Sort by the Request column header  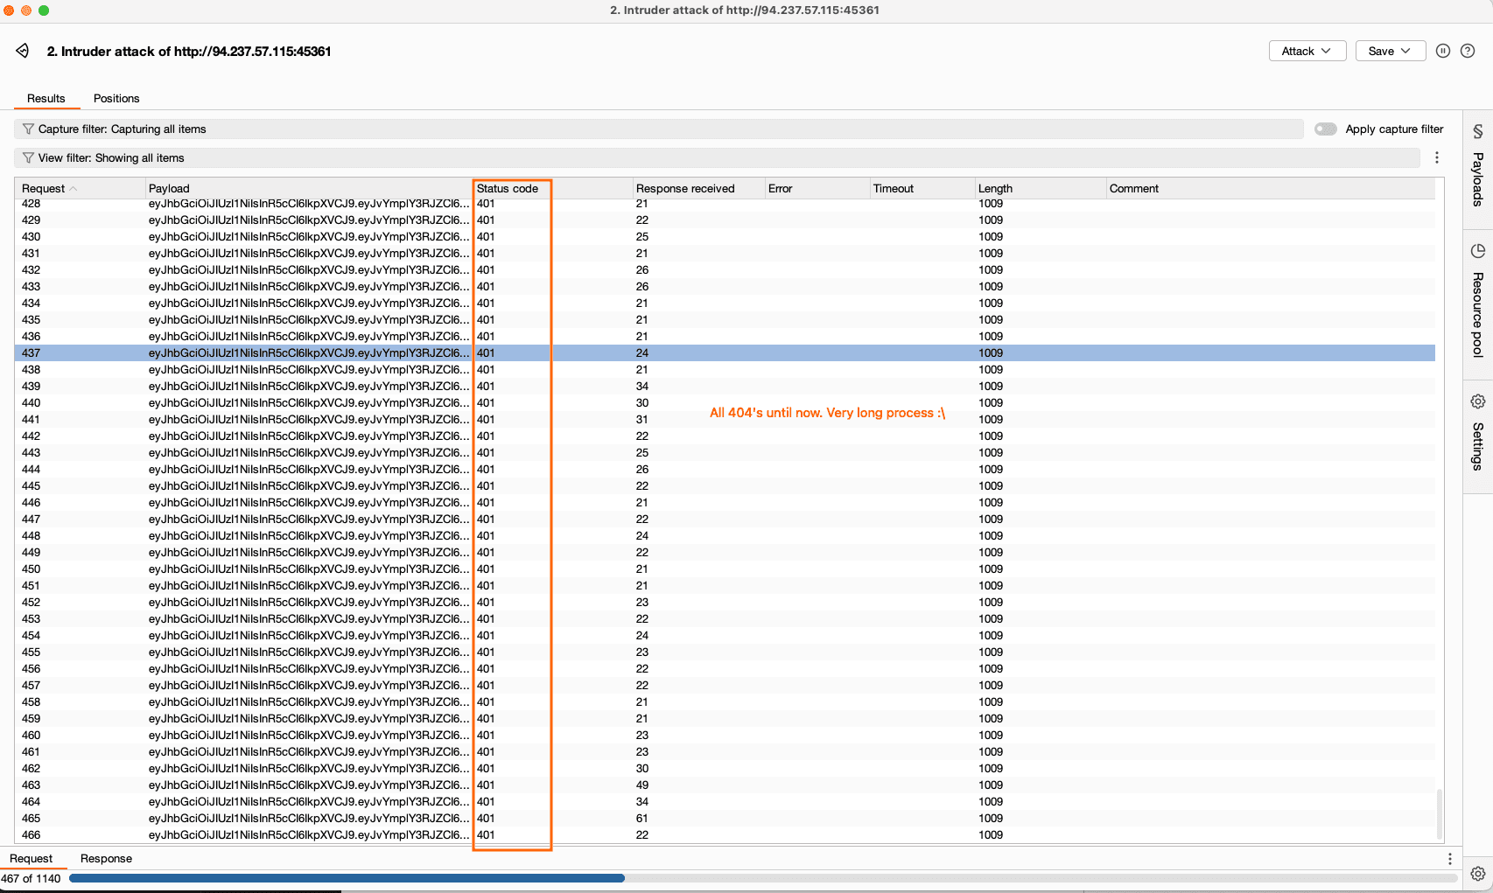tap(80, 188)
